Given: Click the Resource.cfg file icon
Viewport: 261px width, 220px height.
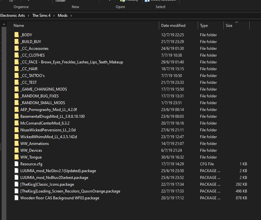Looking at the screenshot, I should click(x=16, y=164).
